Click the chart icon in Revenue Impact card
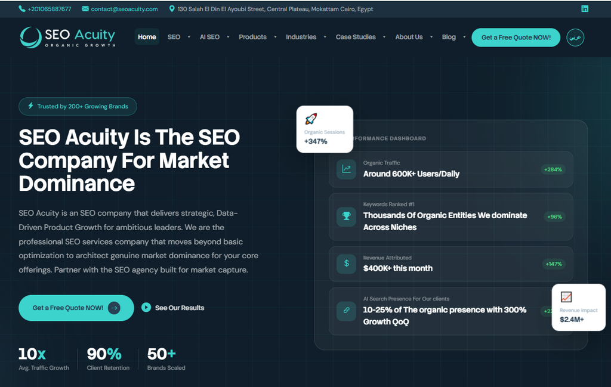Screen dimensions: 611x387 (x=566, y=297)
